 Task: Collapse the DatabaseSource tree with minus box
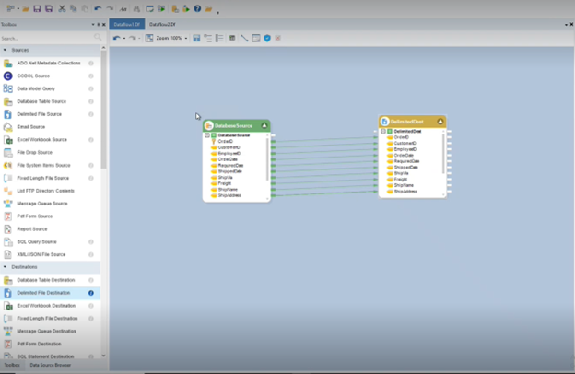[207, 135]
